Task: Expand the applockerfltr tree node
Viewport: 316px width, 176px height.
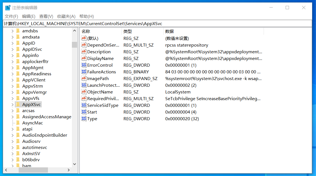Action: coord(13,62)
